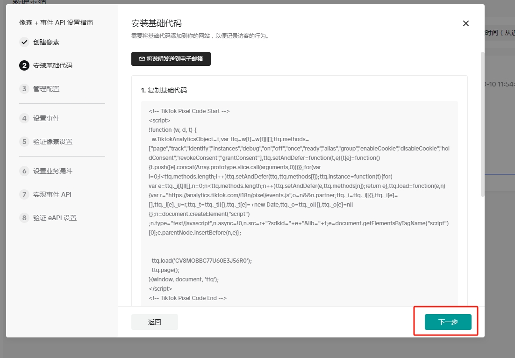Image resolution: width=515 pixels, height=358 pixels.
Task: Click the number 3 step badge
Action: pos(24,89)
